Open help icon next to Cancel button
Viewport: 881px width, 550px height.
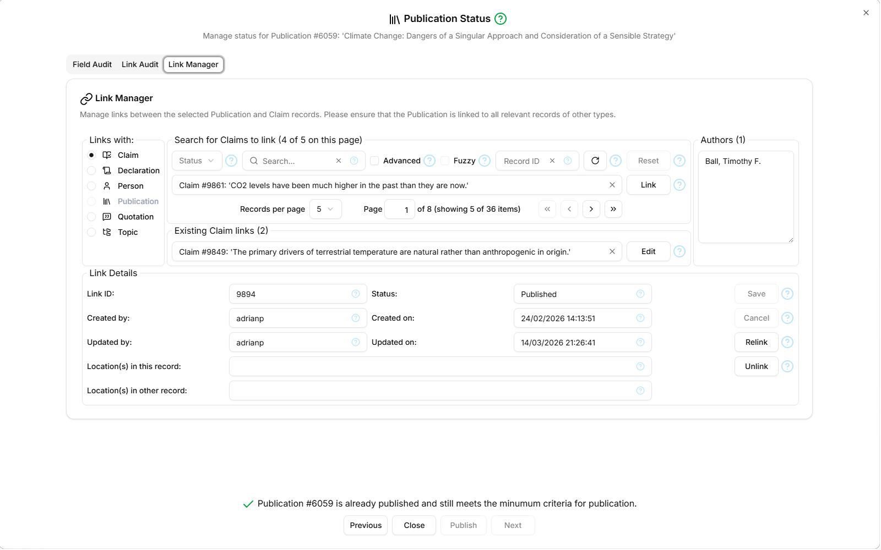tap(787, 318)
